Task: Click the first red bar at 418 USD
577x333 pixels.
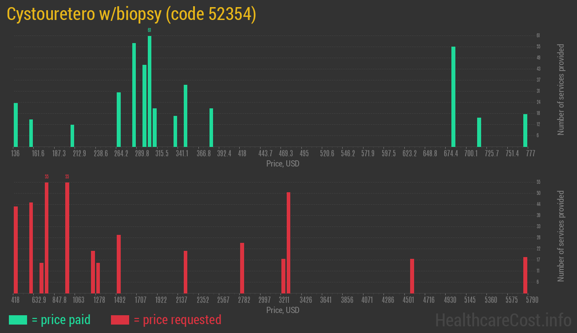Action: 16,250
